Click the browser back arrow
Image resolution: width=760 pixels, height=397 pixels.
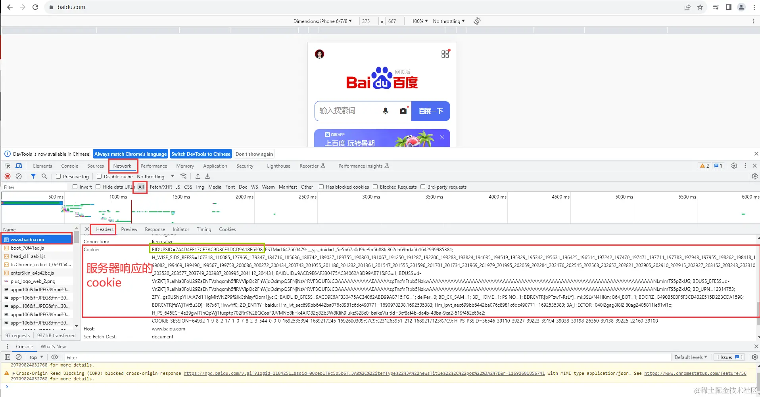click(10, 7)
